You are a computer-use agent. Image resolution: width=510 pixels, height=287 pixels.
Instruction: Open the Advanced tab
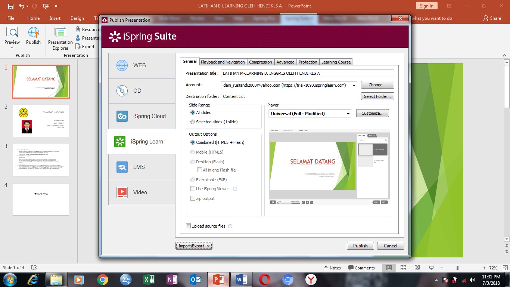[286, 62]
